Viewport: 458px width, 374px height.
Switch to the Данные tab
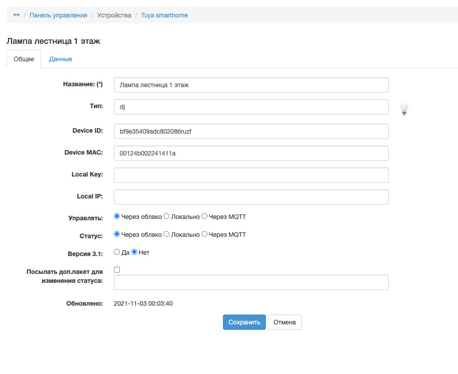pyautogui.click(x=60, y=59)
